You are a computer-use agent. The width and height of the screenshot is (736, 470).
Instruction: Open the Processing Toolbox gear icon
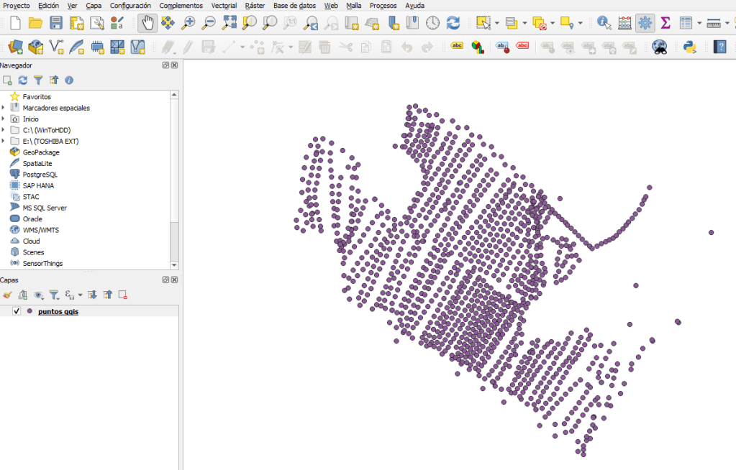click(x=645, y=23)
